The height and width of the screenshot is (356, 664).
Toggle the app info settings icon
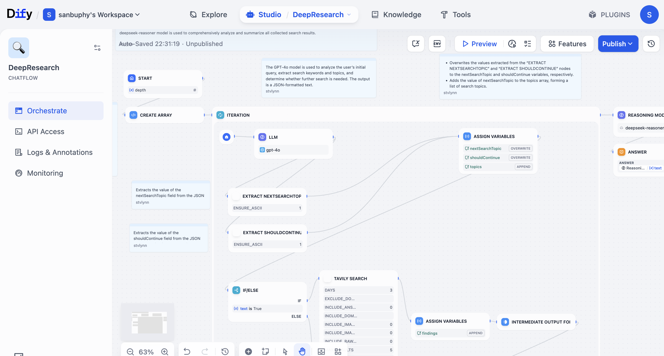(97, 48)
